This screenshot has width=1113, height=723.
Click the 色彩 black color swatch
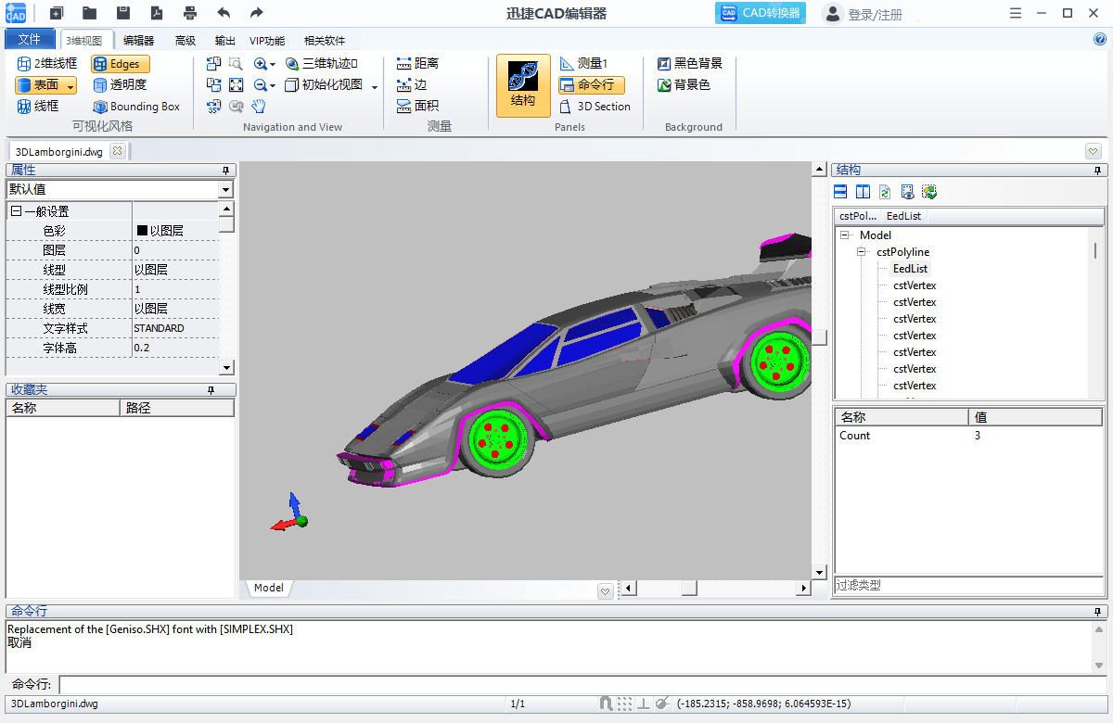[x=143, y=231]
